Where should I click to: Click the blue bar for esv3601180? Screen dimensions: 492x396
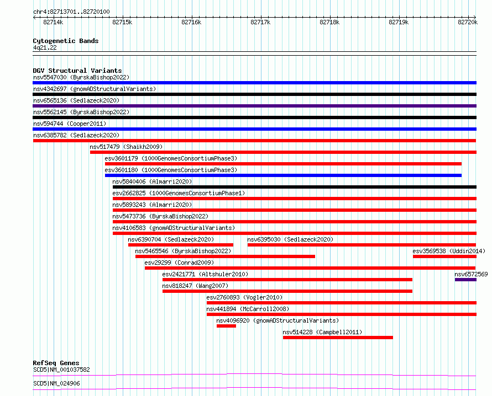(284, 175)
